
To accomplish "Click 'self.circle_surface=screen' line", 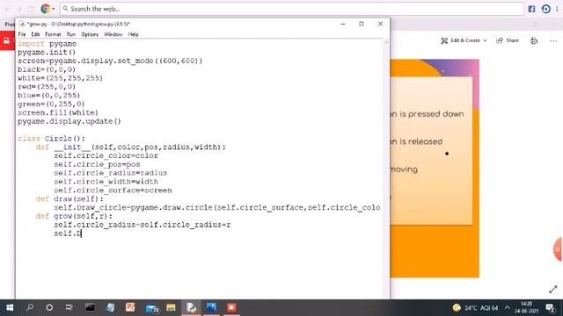I will coord(113,190).
